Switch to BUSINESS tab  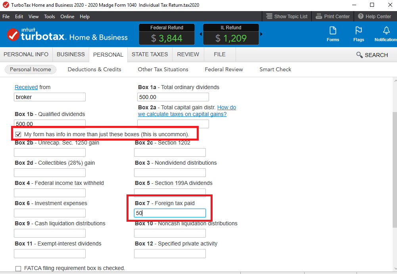click(71, 54)
